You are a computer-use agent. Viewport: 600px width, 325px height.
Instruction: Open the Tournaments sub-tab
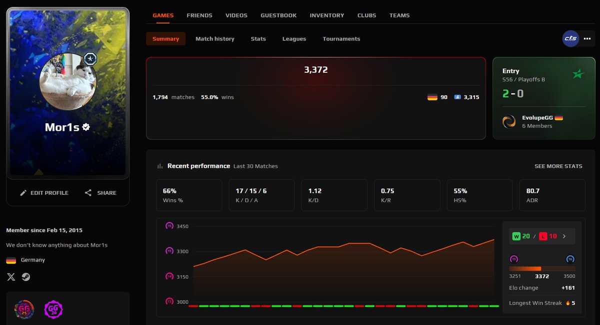click(341, 39)
